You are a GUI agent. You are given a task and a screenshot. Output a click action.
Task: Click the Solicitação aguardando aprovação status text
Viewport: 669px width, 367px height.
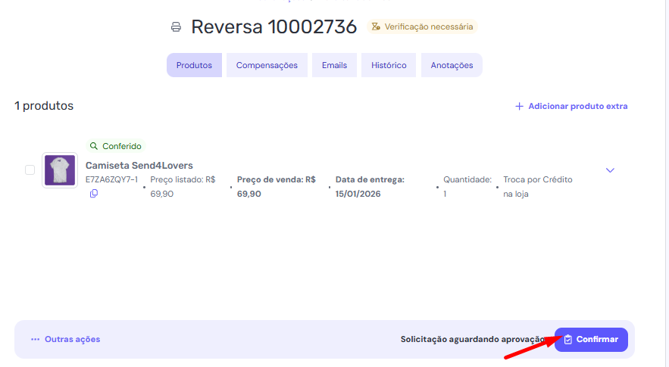tap(471, 340)
